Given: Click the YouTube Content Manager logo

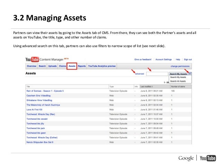Looking at the screenshot, I should point(47,59).
